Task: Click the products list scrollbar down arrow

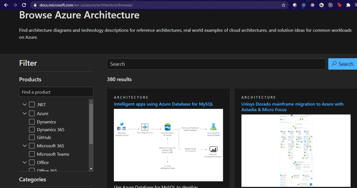Action: pyautogui.click(x=91, y=169)
